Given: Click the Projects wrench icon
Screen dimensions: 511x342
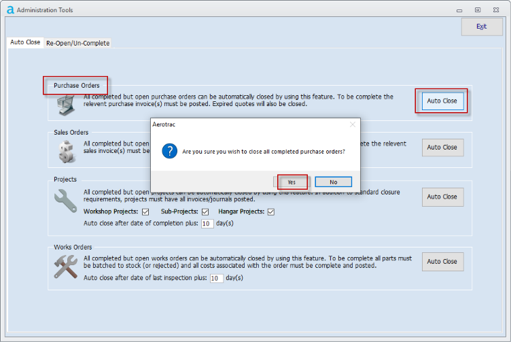Looking at the screenshot, I should [x=67, y=201].
